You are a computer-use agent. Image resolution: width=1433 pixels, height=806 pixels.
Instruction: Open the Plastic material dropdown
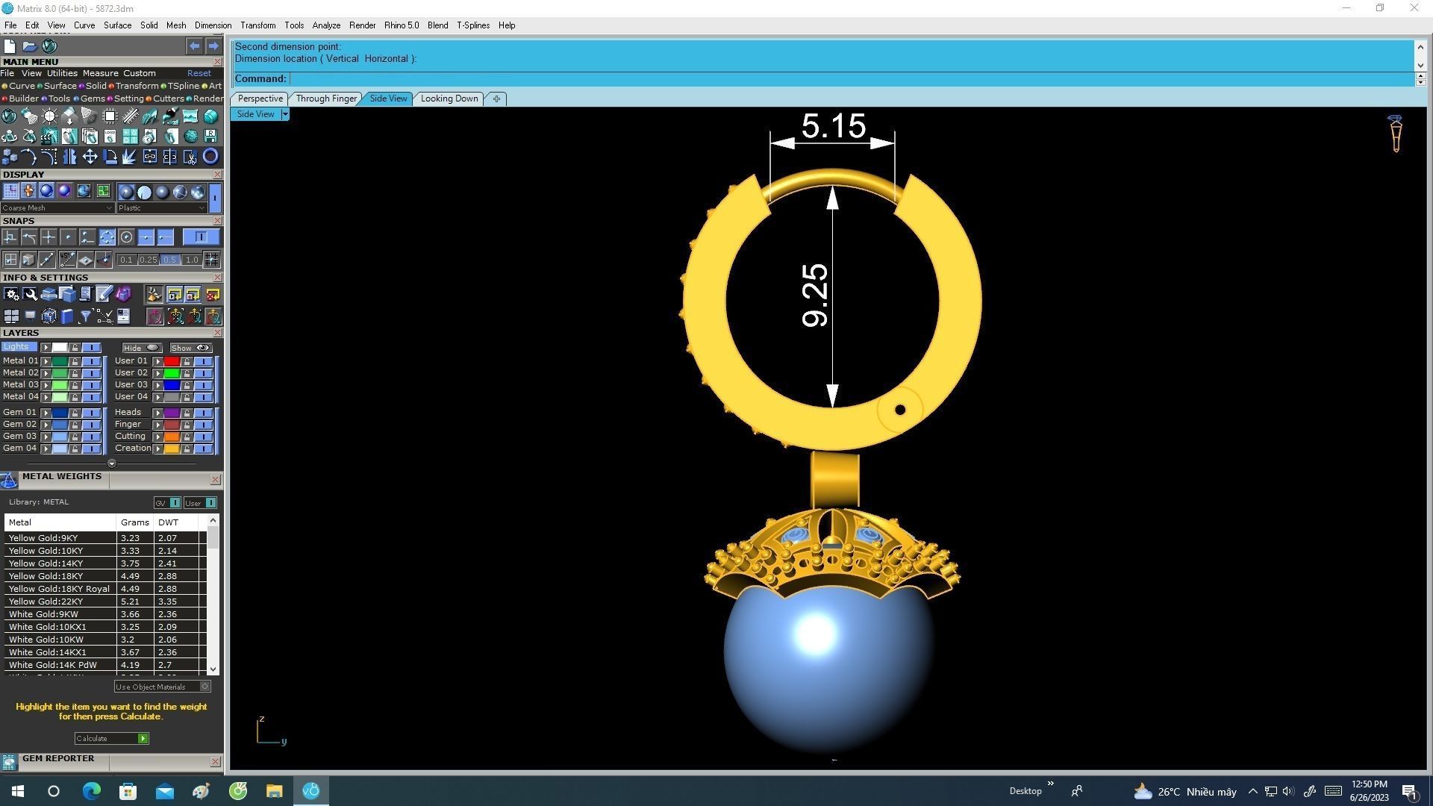pyautogui.click(x=202, y=208)
